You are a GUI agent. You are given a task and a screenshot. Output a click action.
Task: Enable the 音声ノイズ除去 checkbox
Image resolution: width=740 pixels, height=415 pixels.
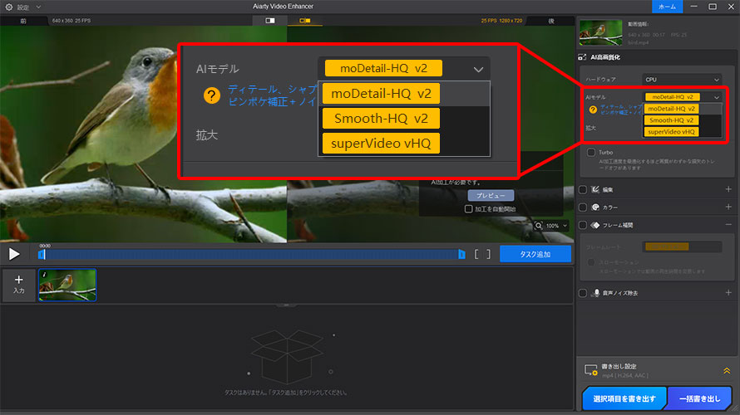pyautogui.click(x=583, y=293)
